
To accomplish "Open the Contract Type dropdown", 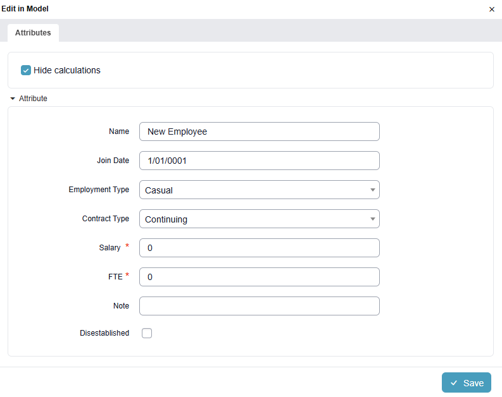I will [x=260, y=219].
